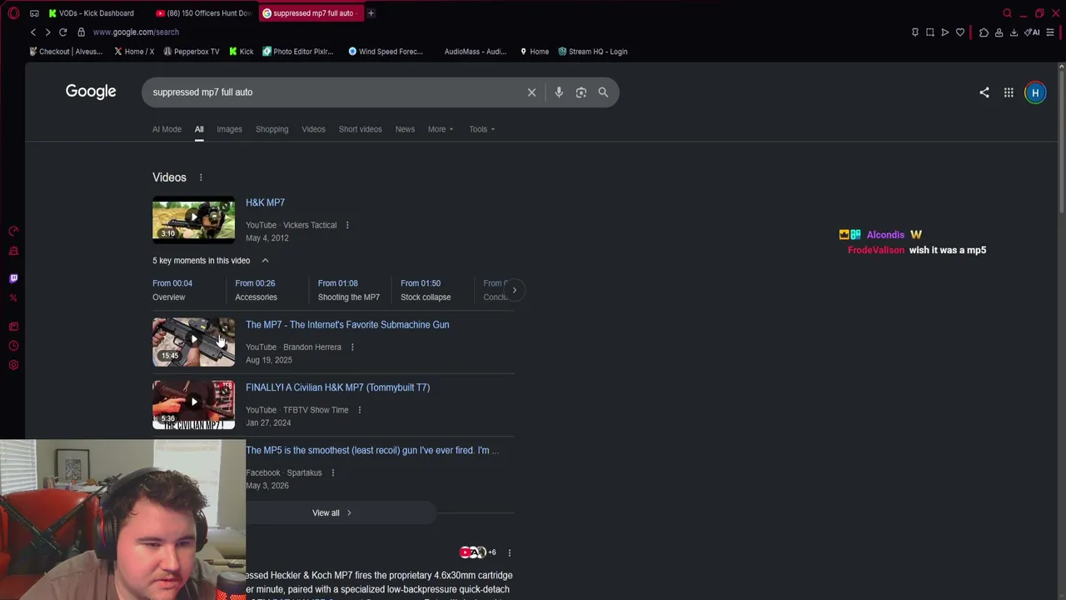Open GX Cleaner broom in sidebar
This screenshot has height=600, width=1066.
(x=13, y=251)
